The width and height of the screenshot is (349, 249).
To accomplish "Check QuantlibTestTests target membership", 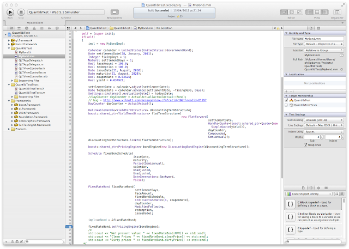I will [x=287, y=105].
